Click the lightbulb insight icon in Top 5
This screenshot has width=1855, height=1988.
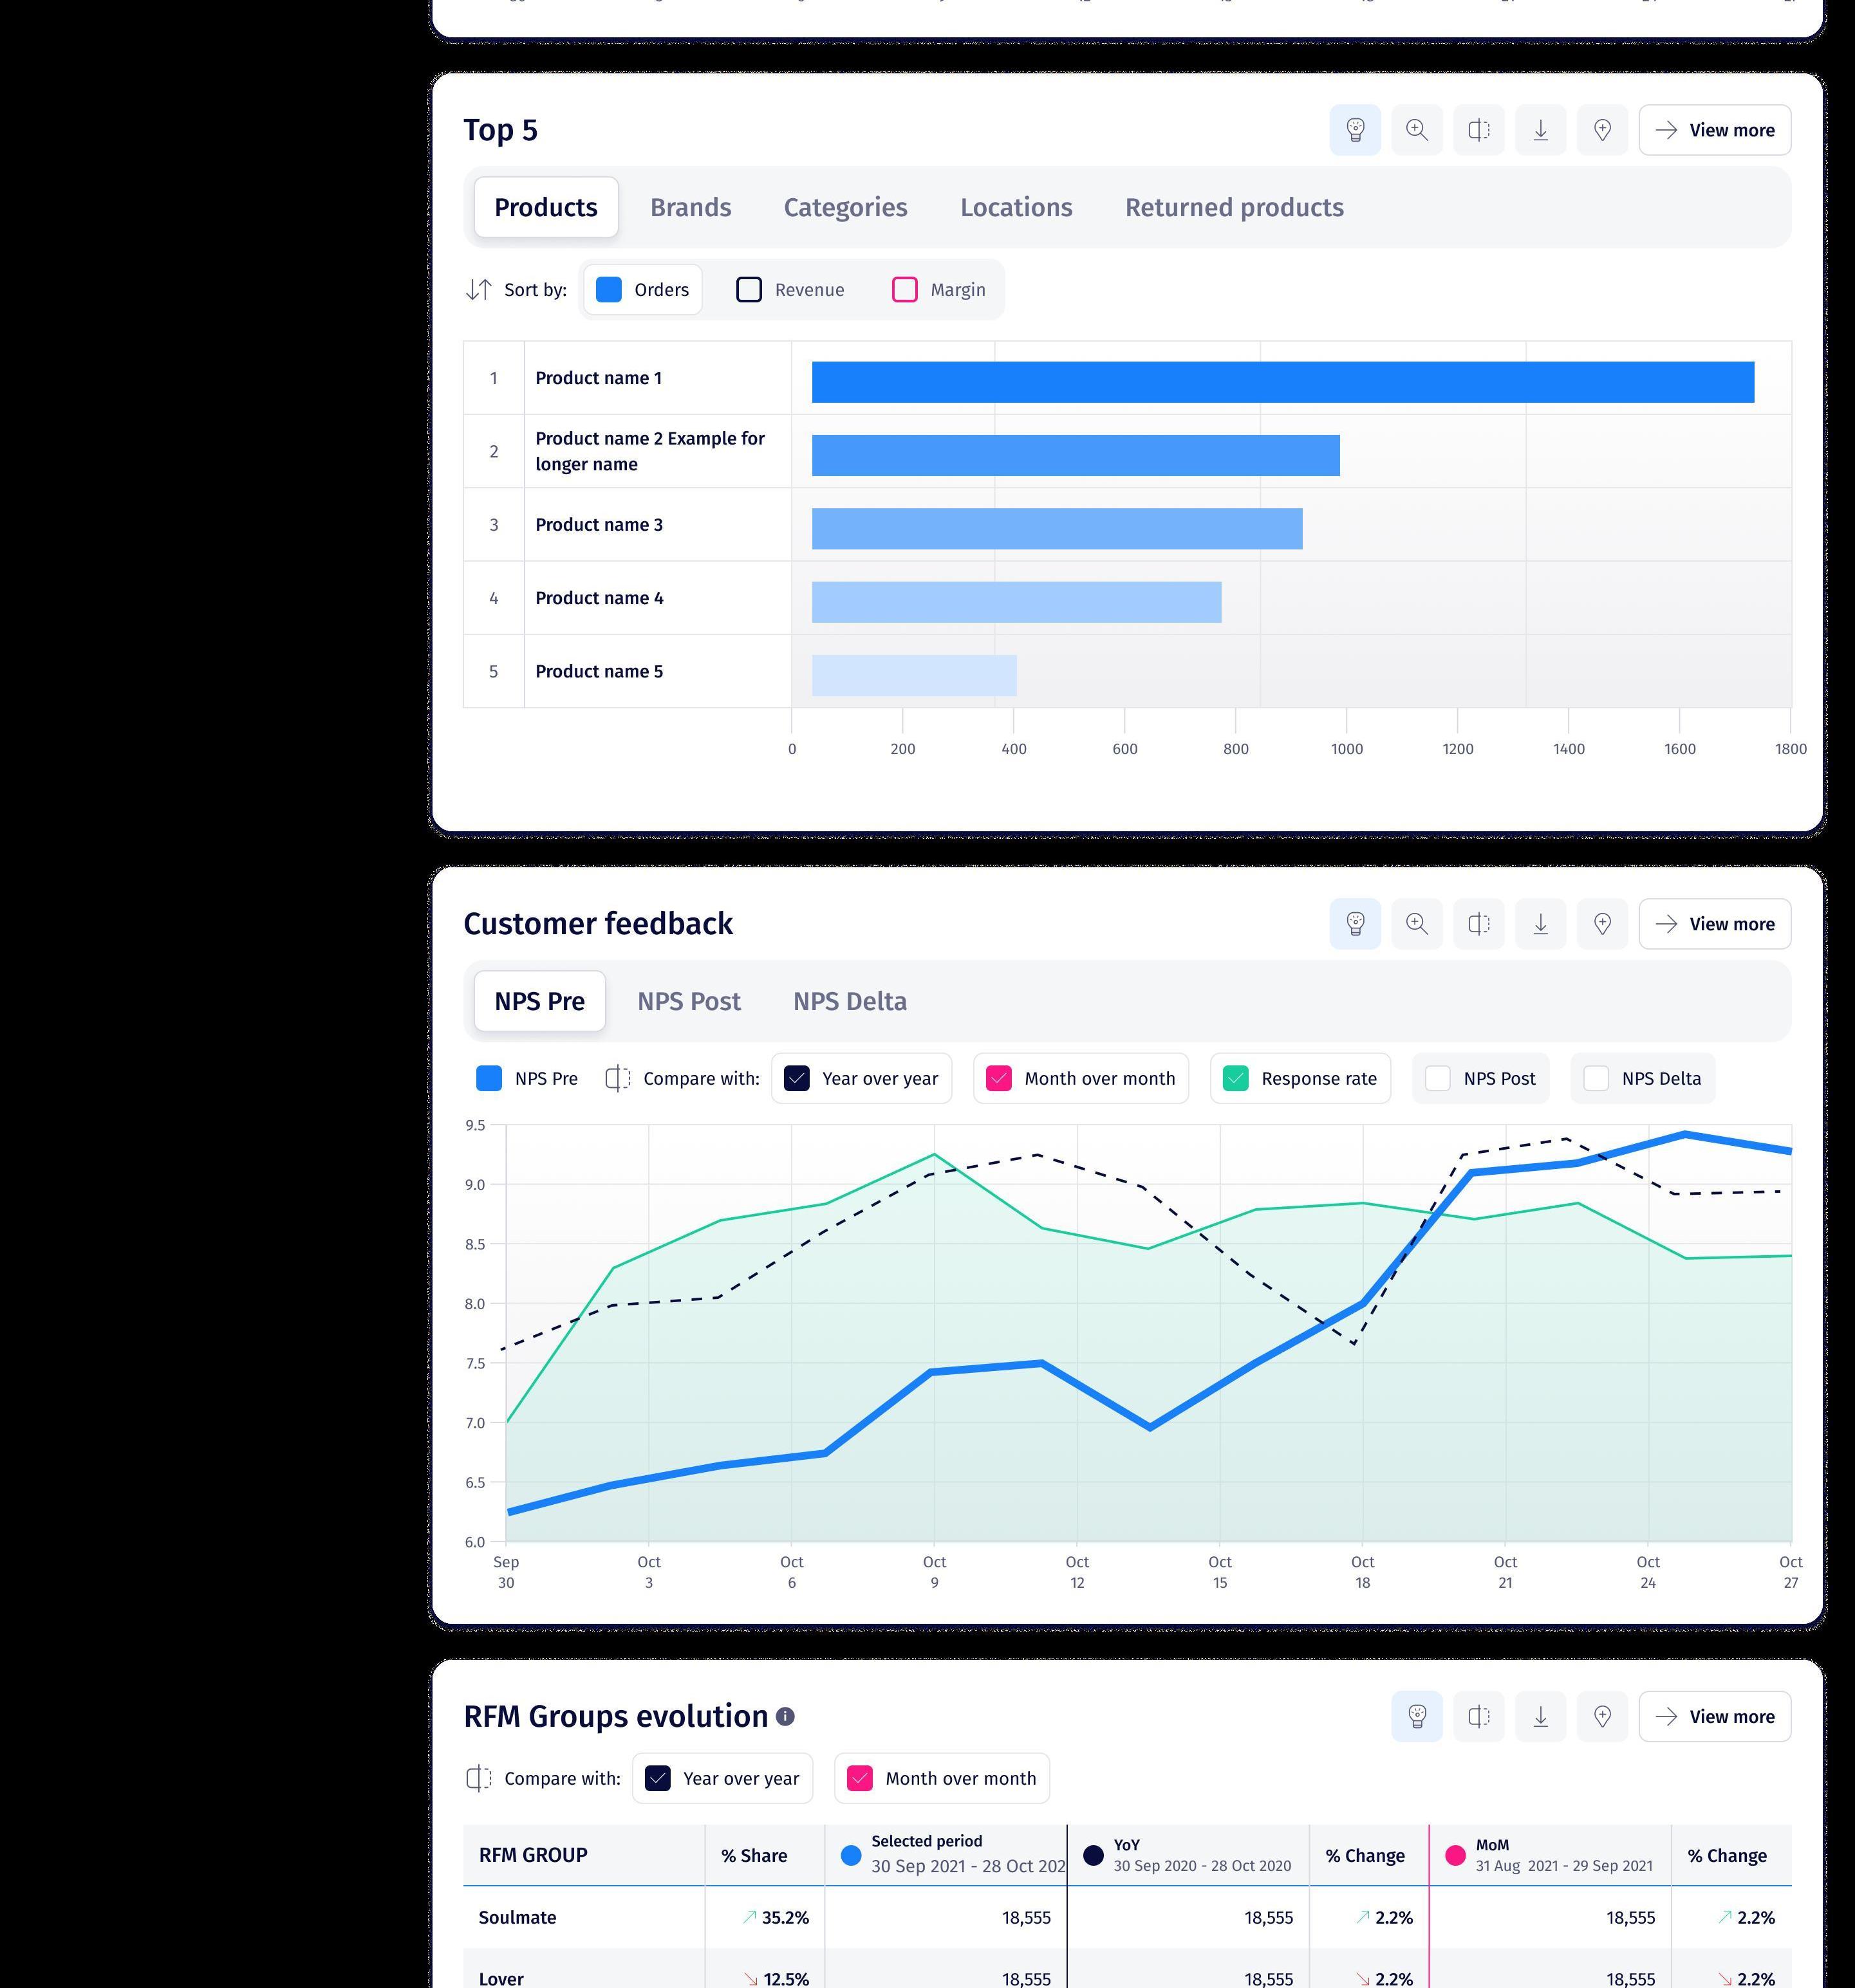click(1356, 129)
